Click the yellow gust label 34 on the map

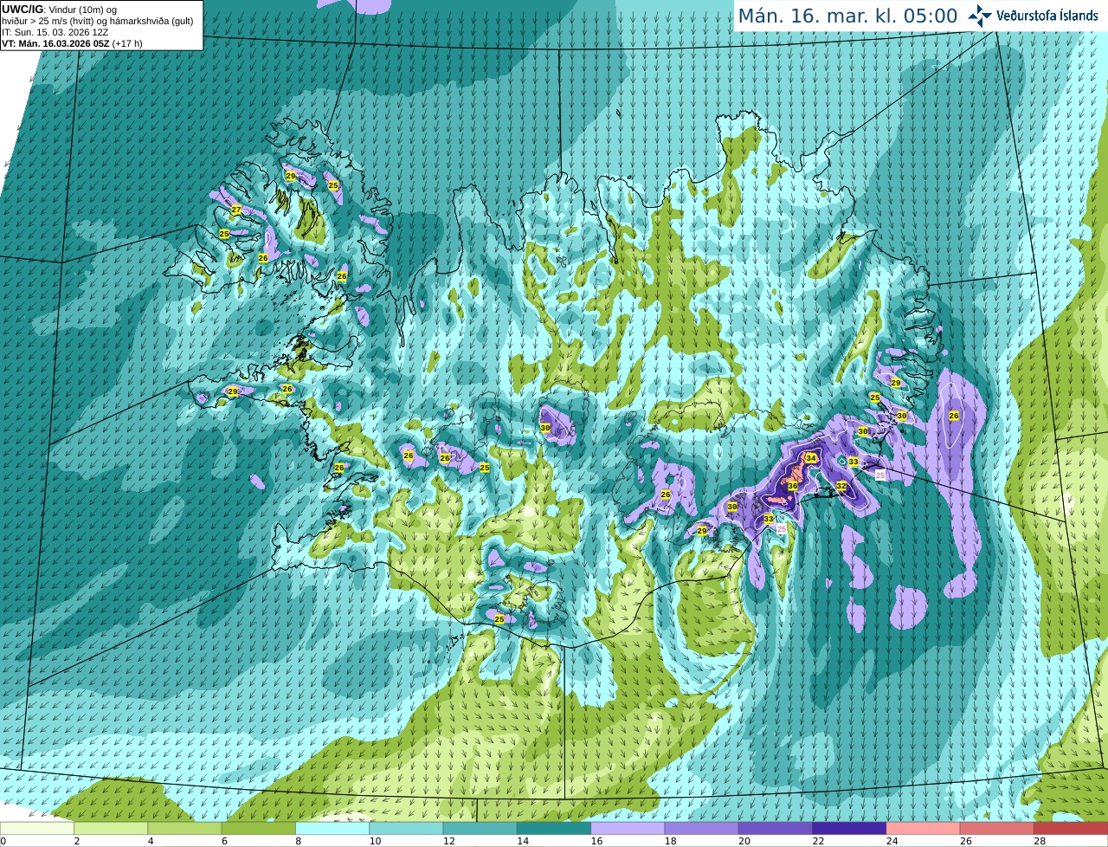pyautogui.click(x=811, y=458)
